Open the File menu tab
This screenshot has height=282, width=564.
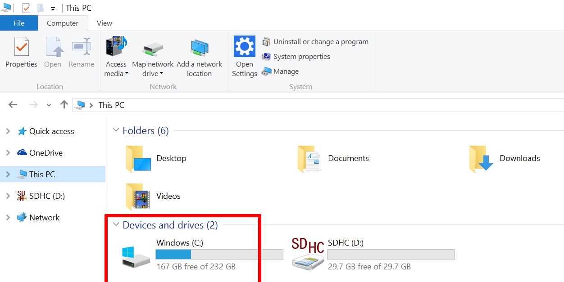coord(19,23)
